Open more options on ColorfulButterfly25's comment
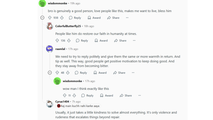Viewport: 213px width, 120px height. click(134, 41)
